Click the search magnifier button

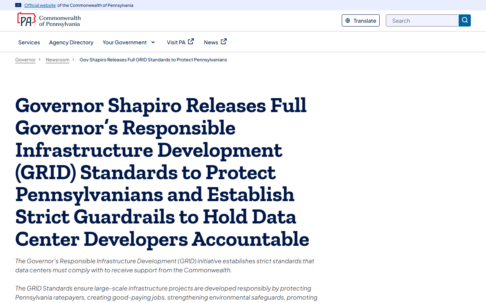tap(465, 20)
